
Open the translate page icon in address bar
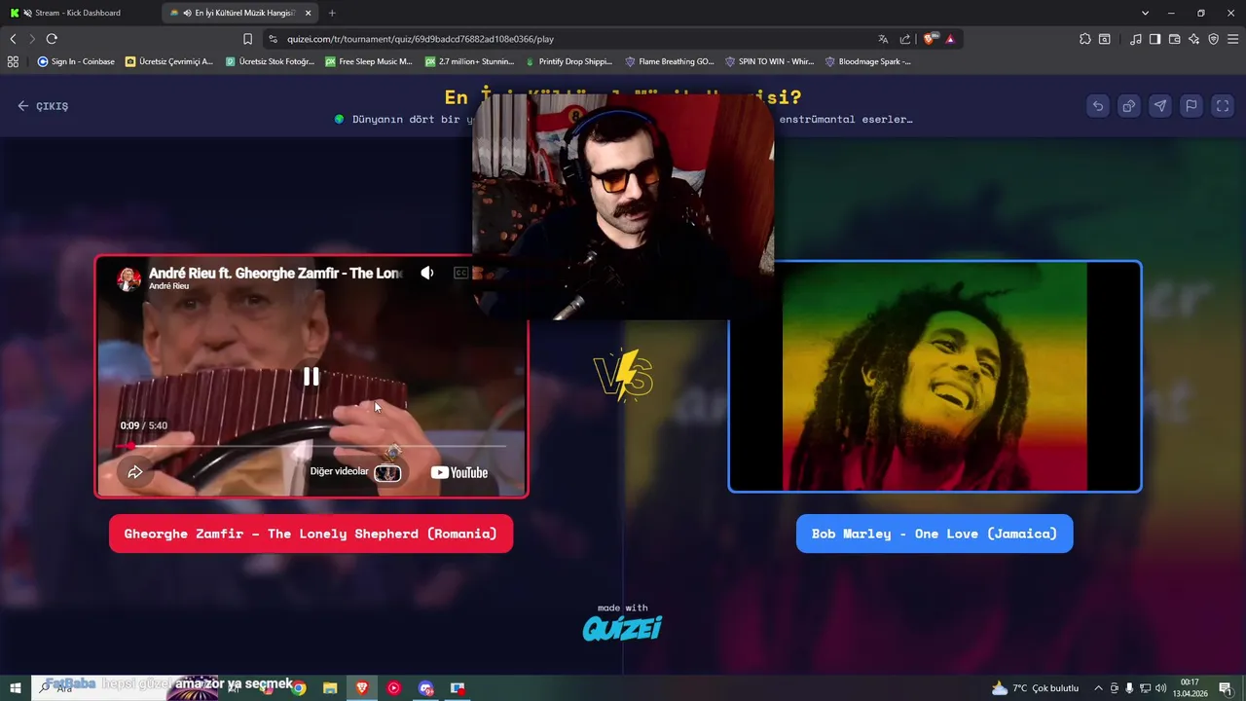pyautogui.click(x=883, y=39)
